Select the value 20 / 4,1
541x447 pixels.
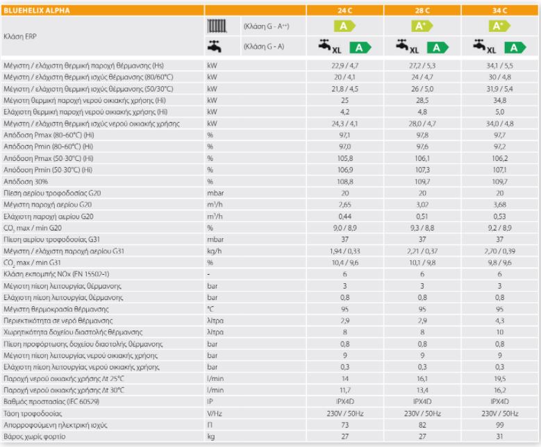pyautogui.click(x=344, y=77)
